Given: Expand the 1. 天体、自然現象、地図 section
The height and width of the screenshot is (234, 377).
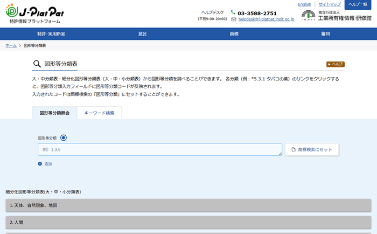Looking at the screenshot, I should pos(188,205).
